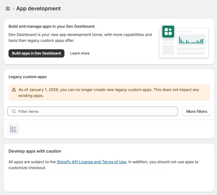Click the breadcrumb chevron before App development
This screenshot has height=195, width=217.
click(x=14, y=9)
